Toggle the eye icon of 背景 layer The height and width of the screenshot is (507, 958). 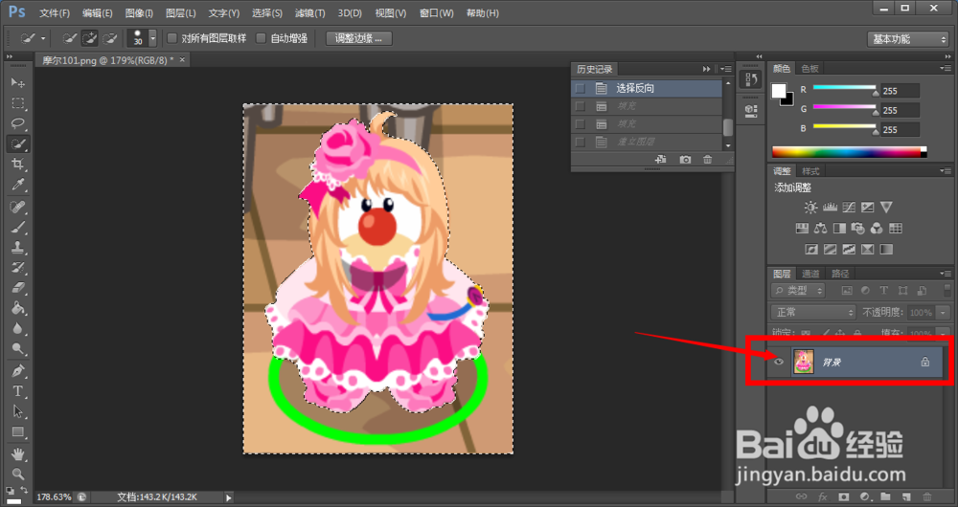pyautogui.click(x=779, y=362)
